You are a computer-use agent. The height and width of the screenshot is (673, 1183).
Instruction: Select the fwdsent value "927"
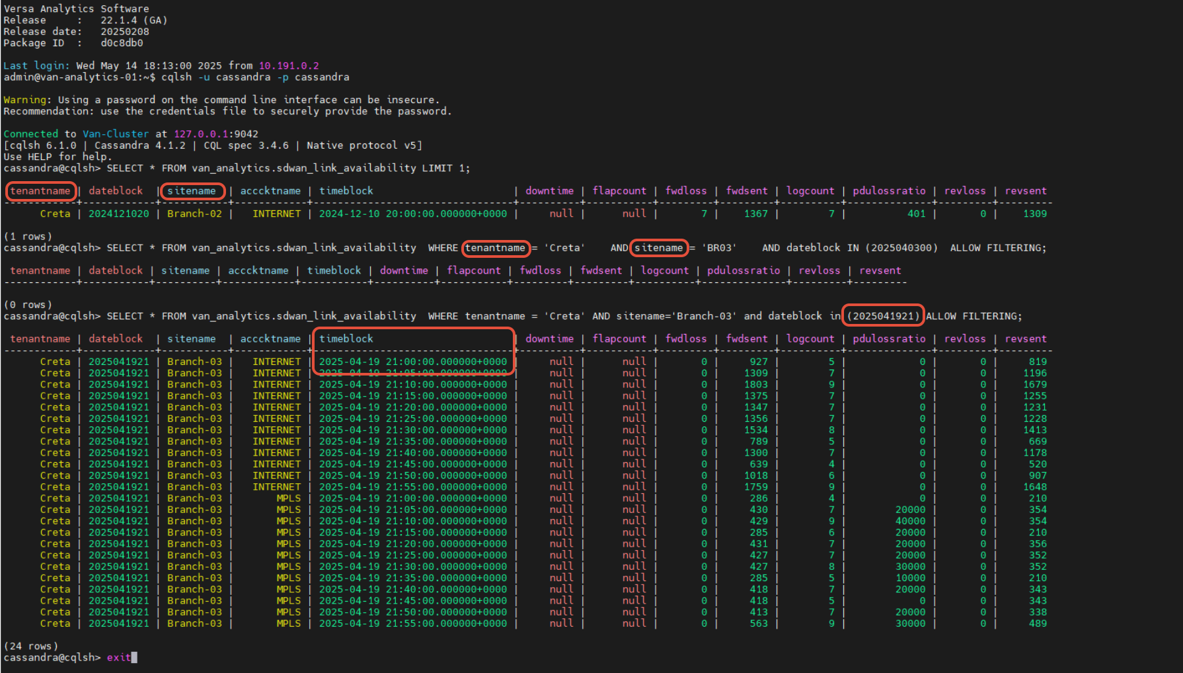(759, 362)
